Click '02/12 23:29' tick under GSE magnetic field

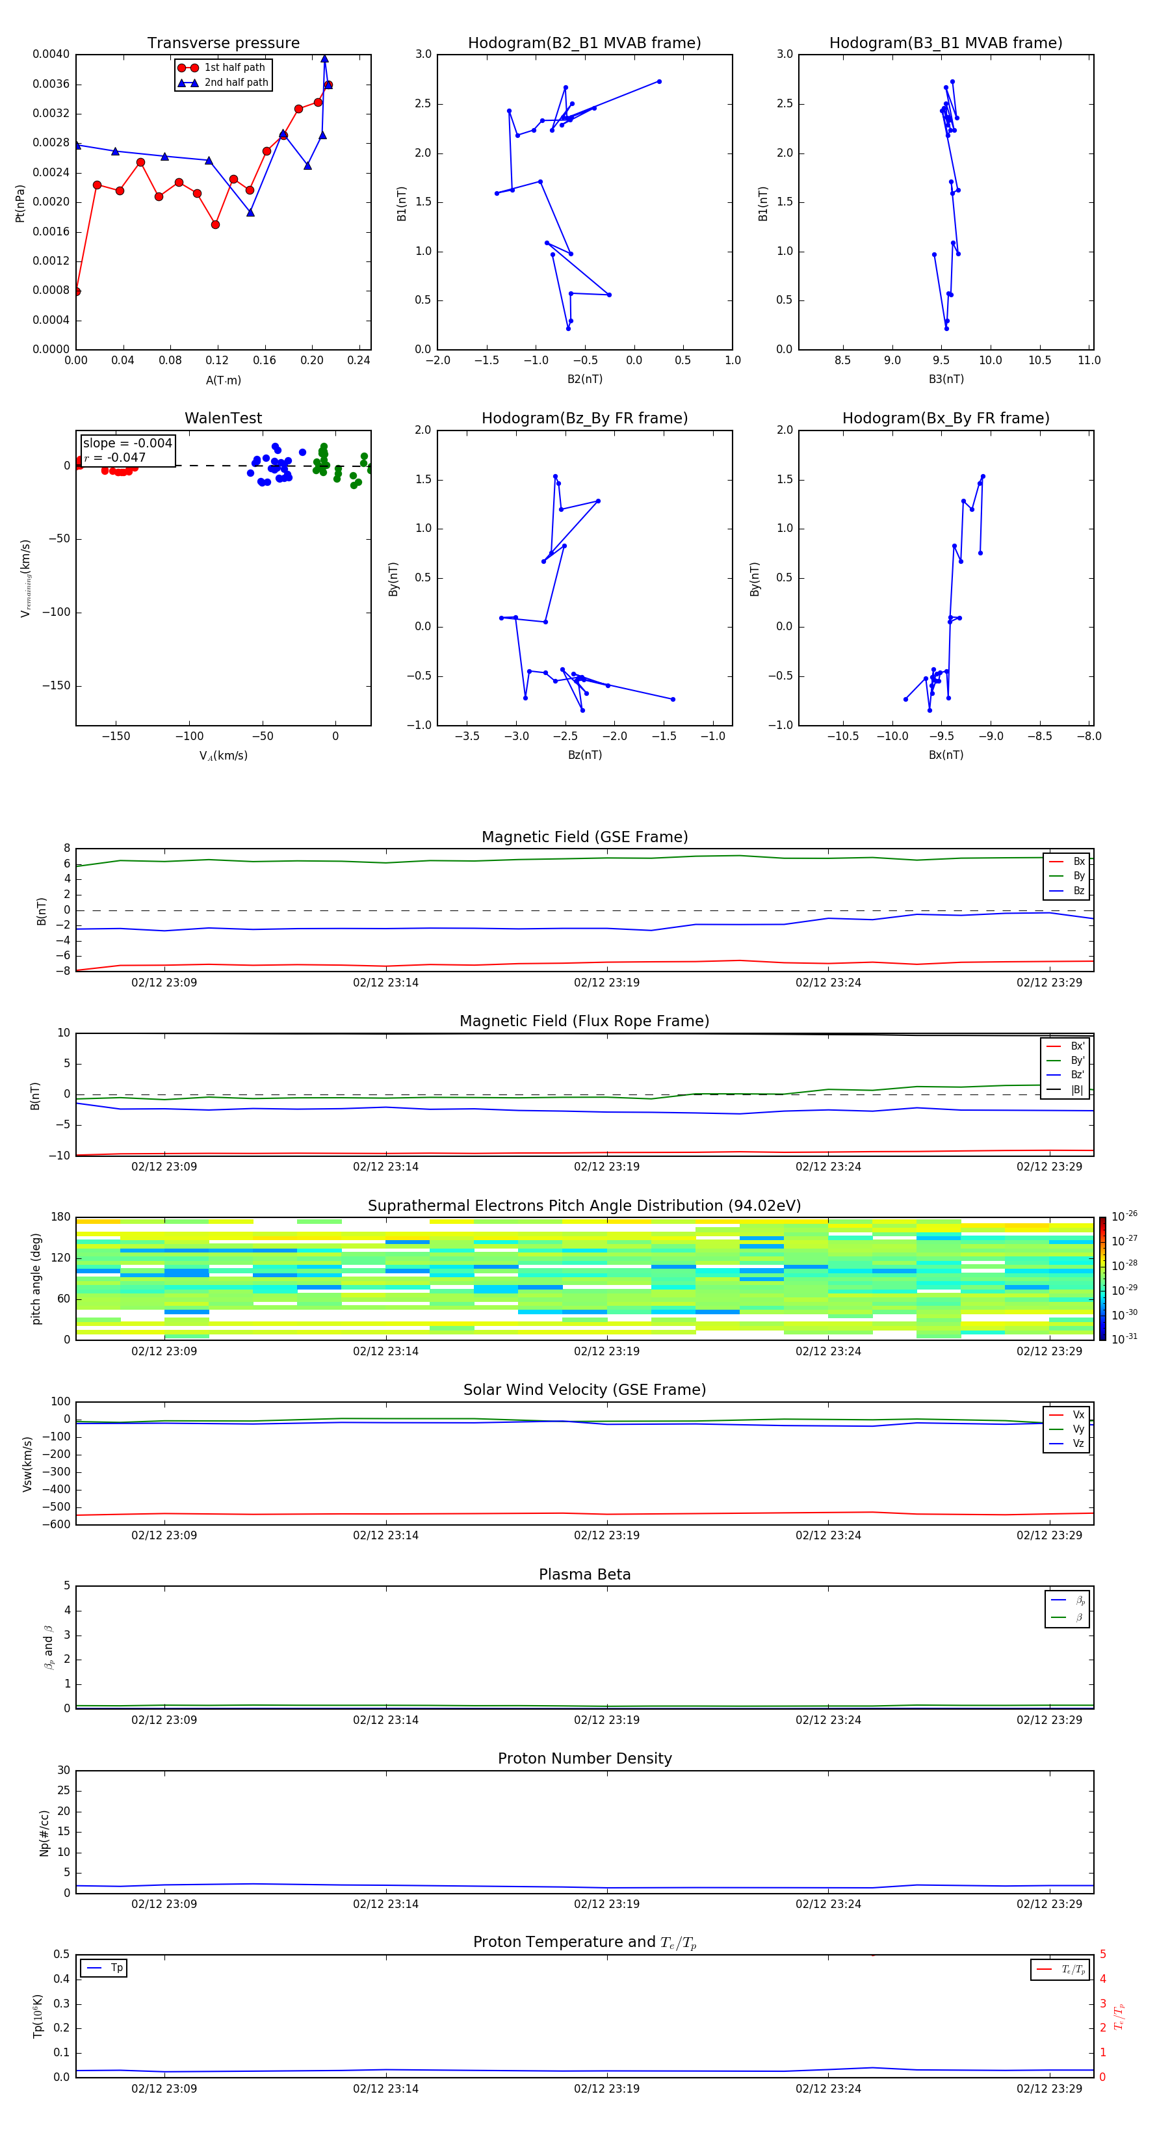[1049, 983]
